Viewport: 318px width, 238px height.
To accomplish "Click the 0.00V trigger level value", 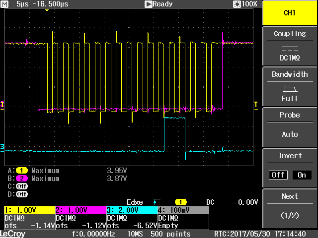I will click(248, 202).
